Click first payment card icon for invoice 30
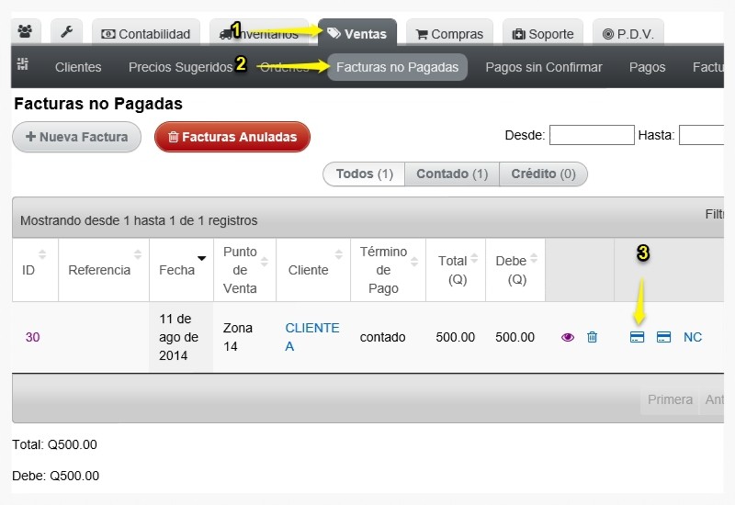Screen dimensions: 735x505 pyautogui.click(x=637, y=337)
